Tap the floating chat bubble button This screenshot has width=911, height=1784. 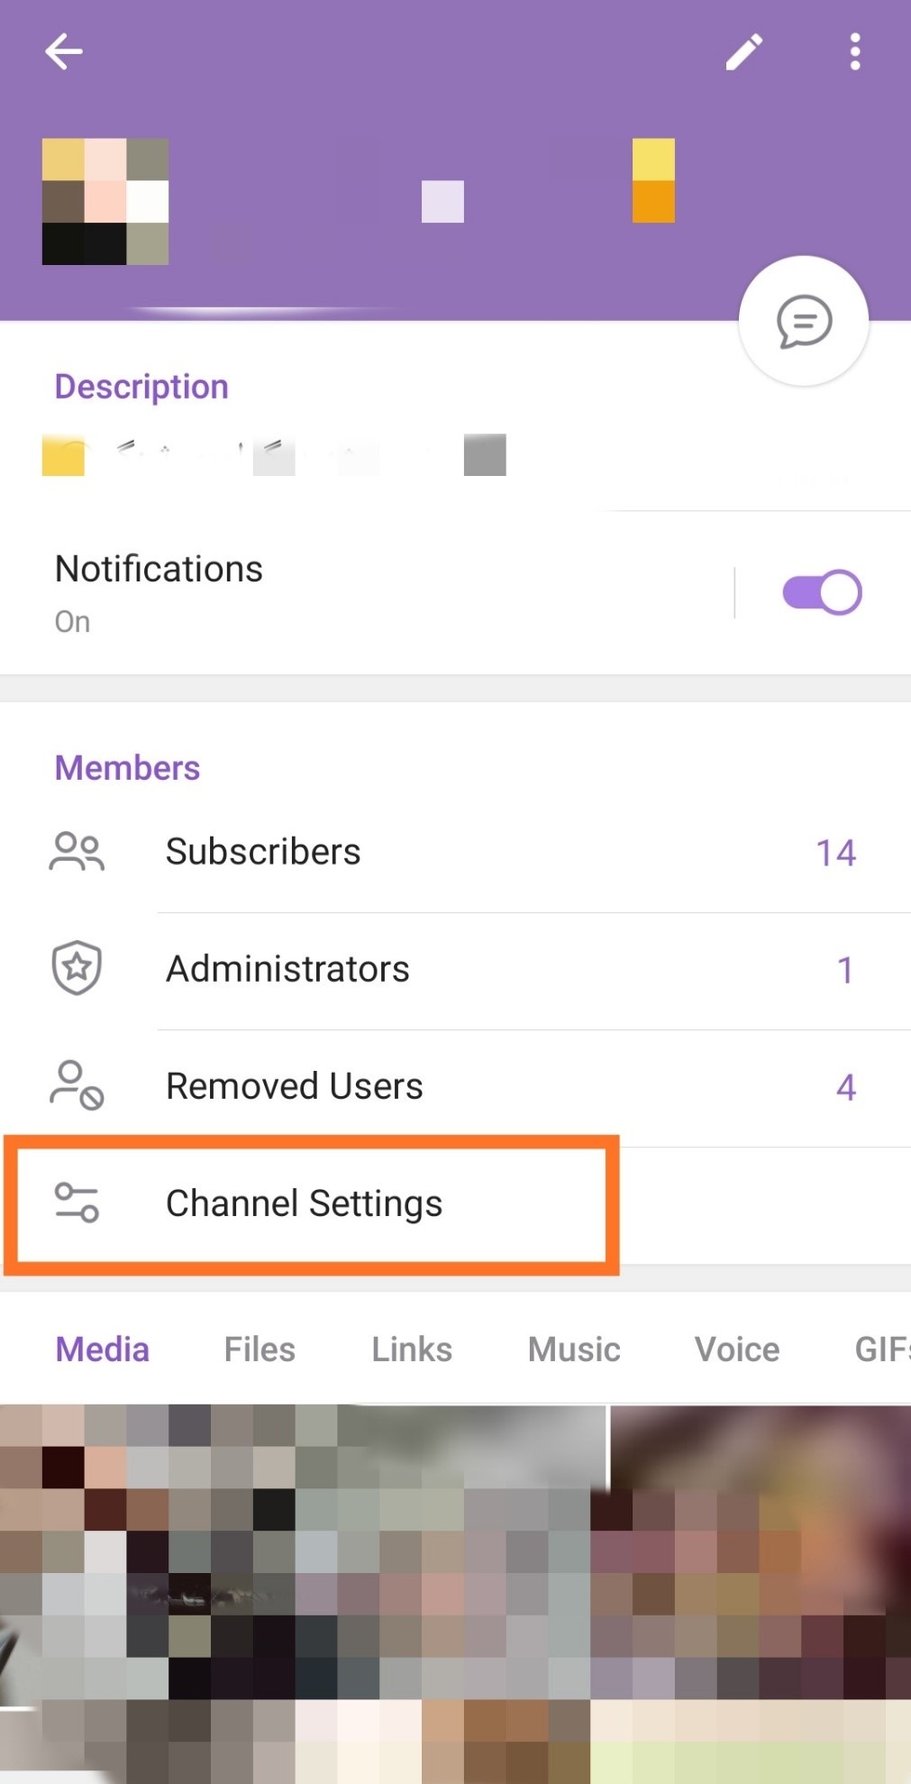point(804,321)
